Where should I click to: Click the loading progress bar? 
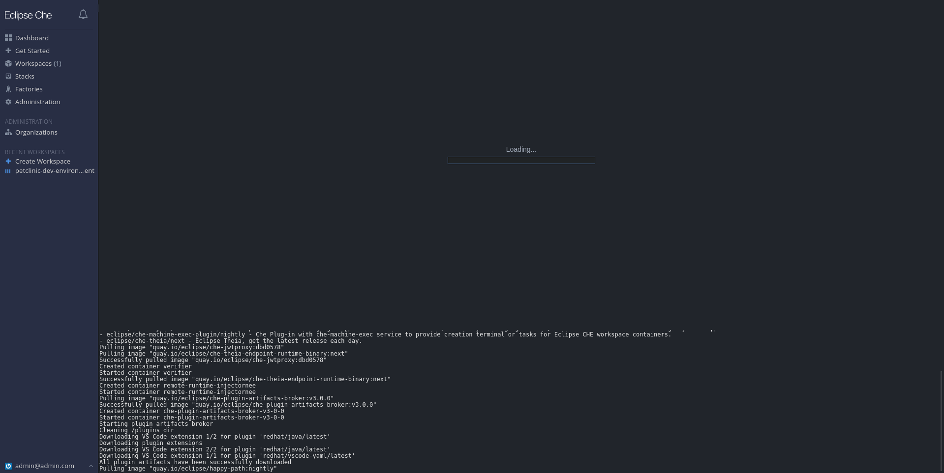pyautogui.click(x=521, y=161)
